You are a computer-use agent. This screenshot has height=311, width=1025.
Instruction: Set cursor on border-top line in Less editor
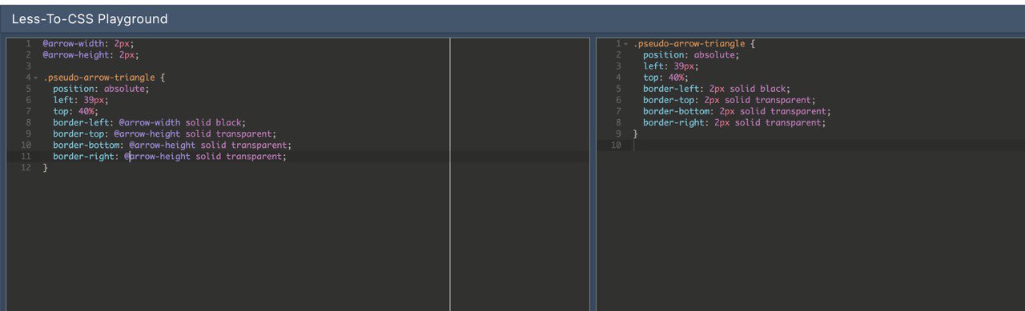(164, 134)
